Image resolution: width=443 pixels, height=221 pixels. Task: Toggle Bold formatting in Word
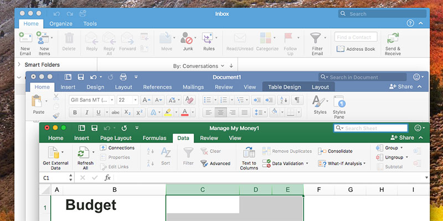75,113
